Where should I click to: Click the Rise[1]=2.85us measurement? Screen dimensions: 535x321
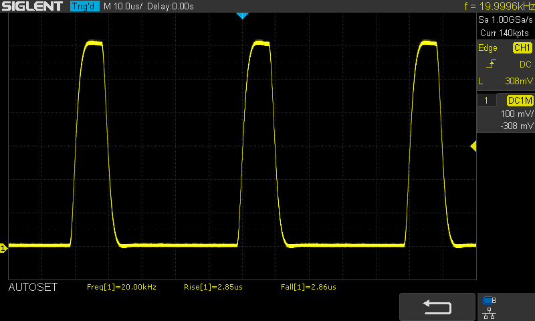(x=213, y=287)
